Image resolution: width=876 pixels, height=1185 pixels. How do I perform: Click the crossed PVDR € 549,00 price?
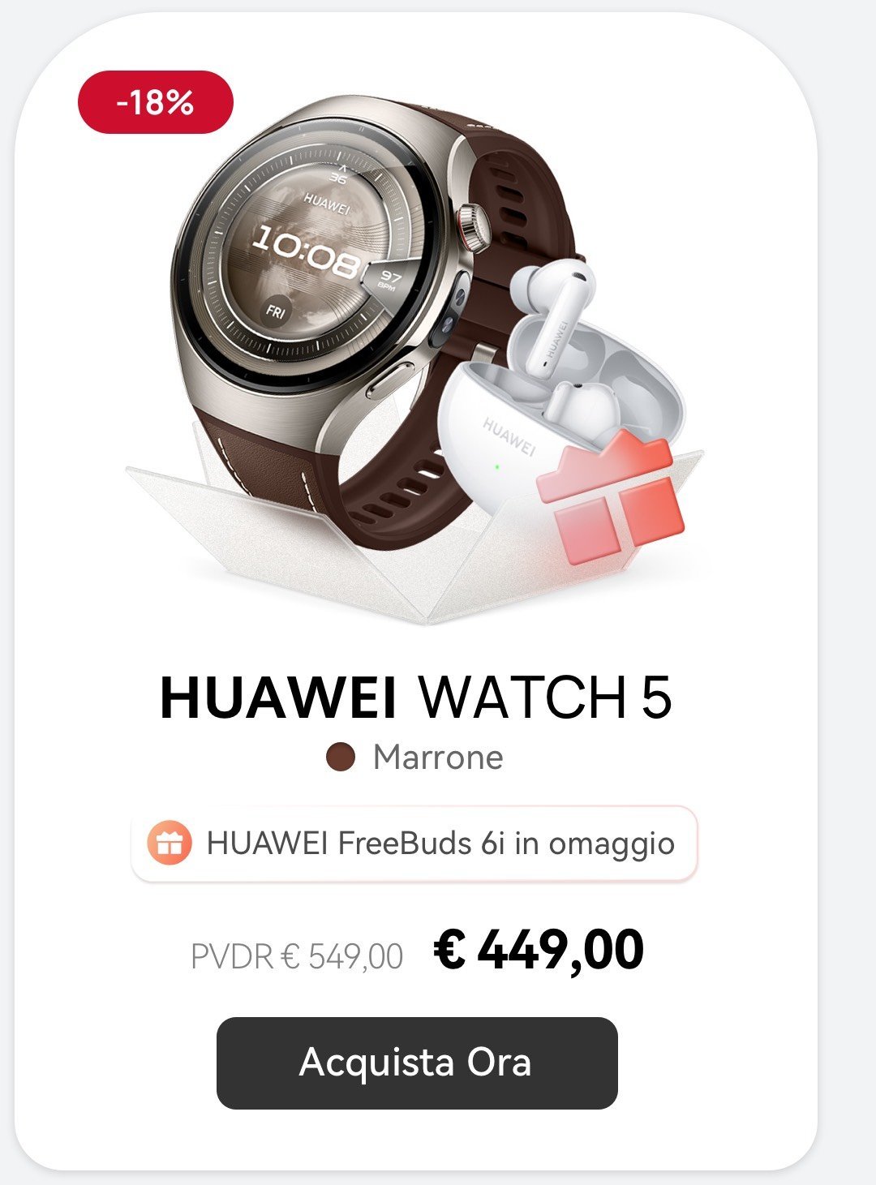click(297, 956)
